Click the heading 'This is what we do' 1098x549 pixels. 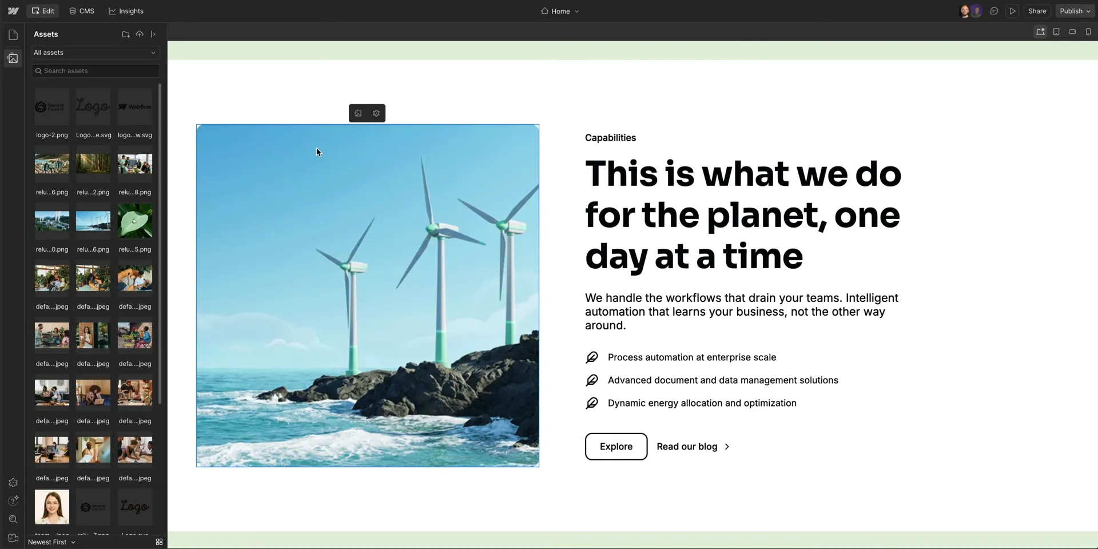tap(743, 214)
